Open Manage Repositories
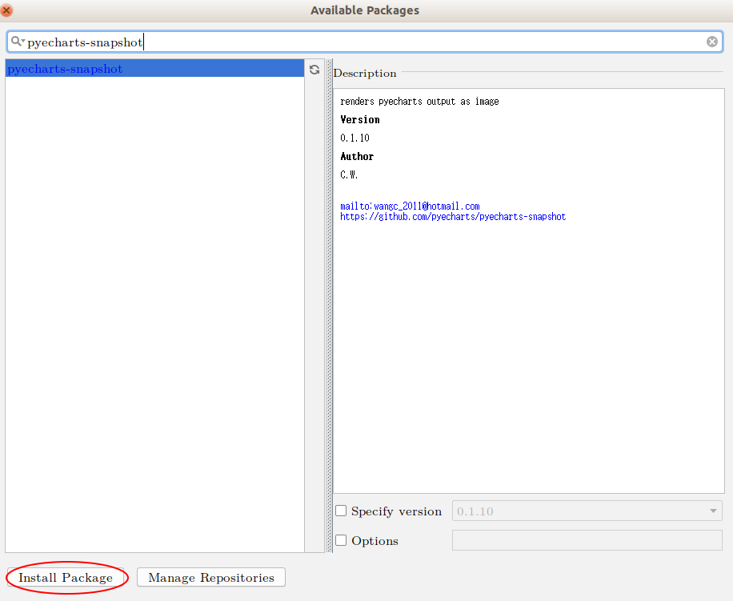This screenshot has height=601, width=733. click(x=210, y=578)
